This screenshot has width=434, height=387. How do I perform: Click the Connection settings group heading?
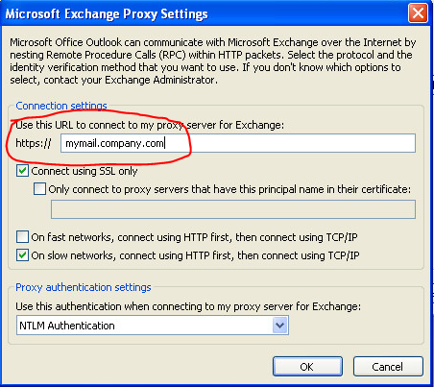[x=61, y=106]
